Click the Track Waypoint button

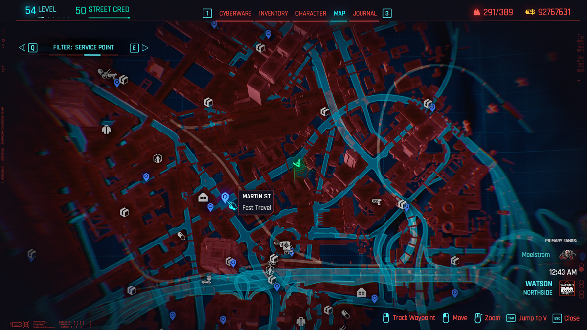point(413,318)
